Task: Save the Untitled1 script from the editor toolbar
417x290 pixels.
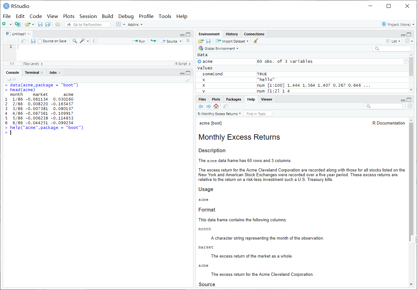Action: (33, 41)
